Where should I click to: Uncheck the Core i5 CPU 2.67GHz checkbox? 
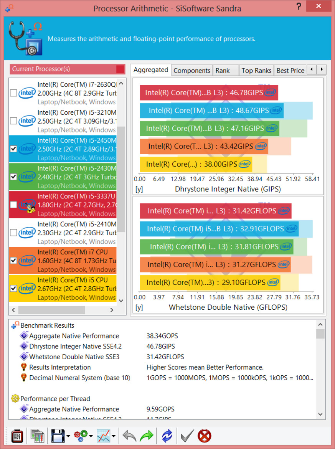[13, 288]
